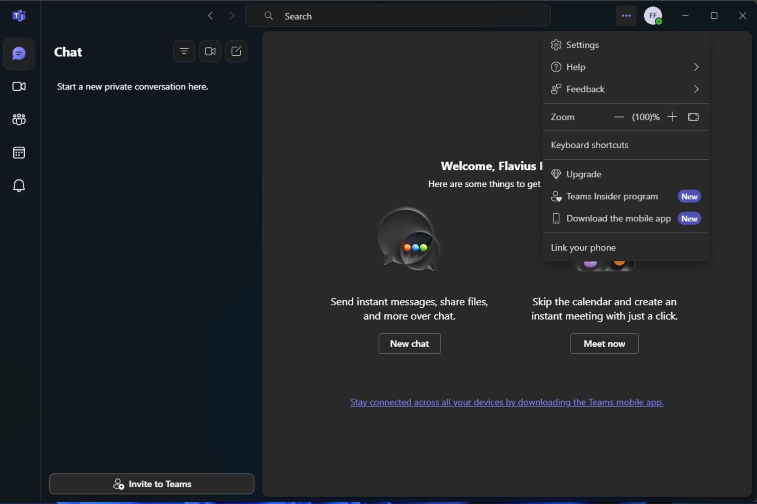The height and width of the screenshot is (504, 757).
Task: Click the Meet now button
Action: (x=604, y=344)
